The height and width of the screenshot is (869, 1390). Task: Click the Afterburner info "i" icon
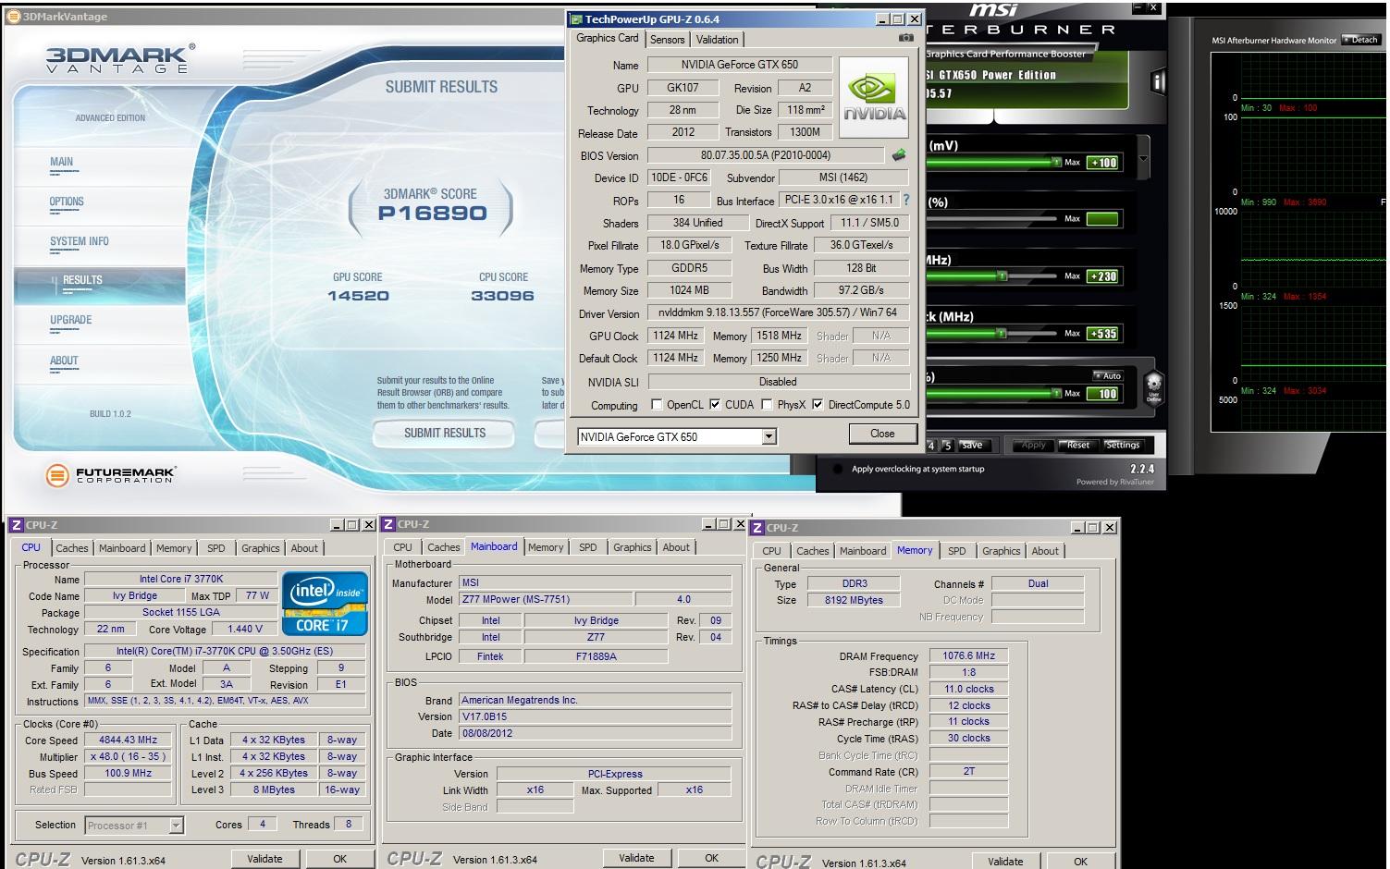pyautogui.click(x=1157, y=81)
